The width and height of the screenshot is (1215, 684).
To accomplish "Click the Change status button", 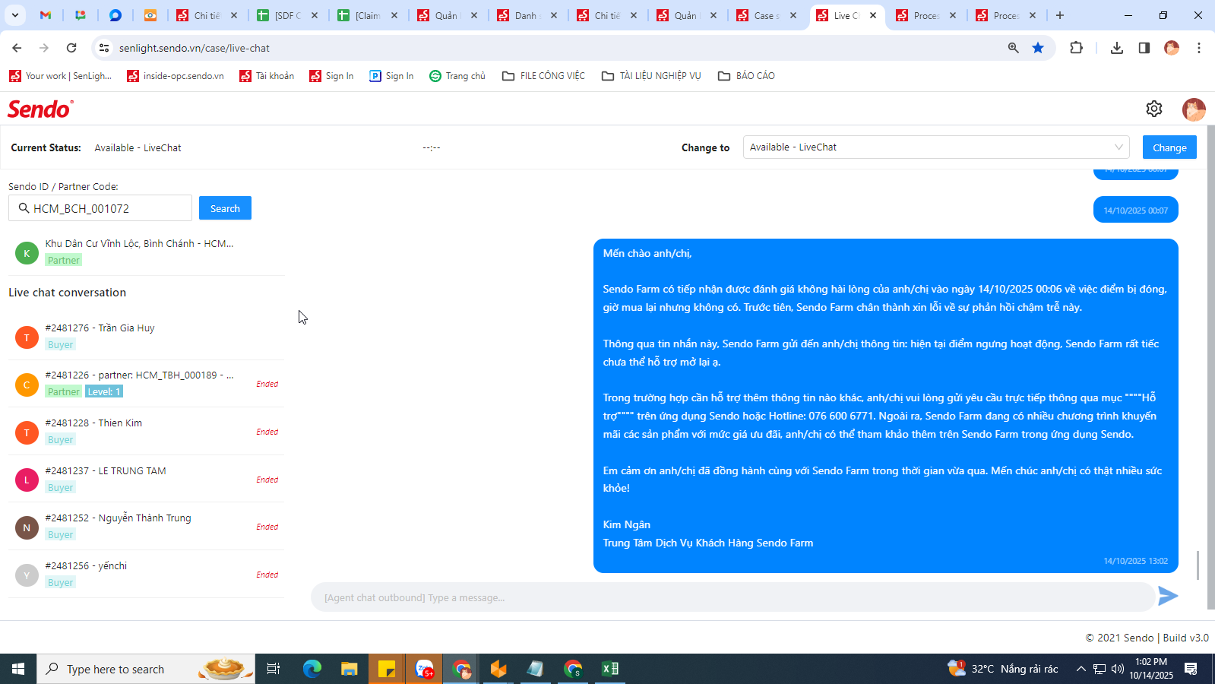I will click(x=1169, y=147).
